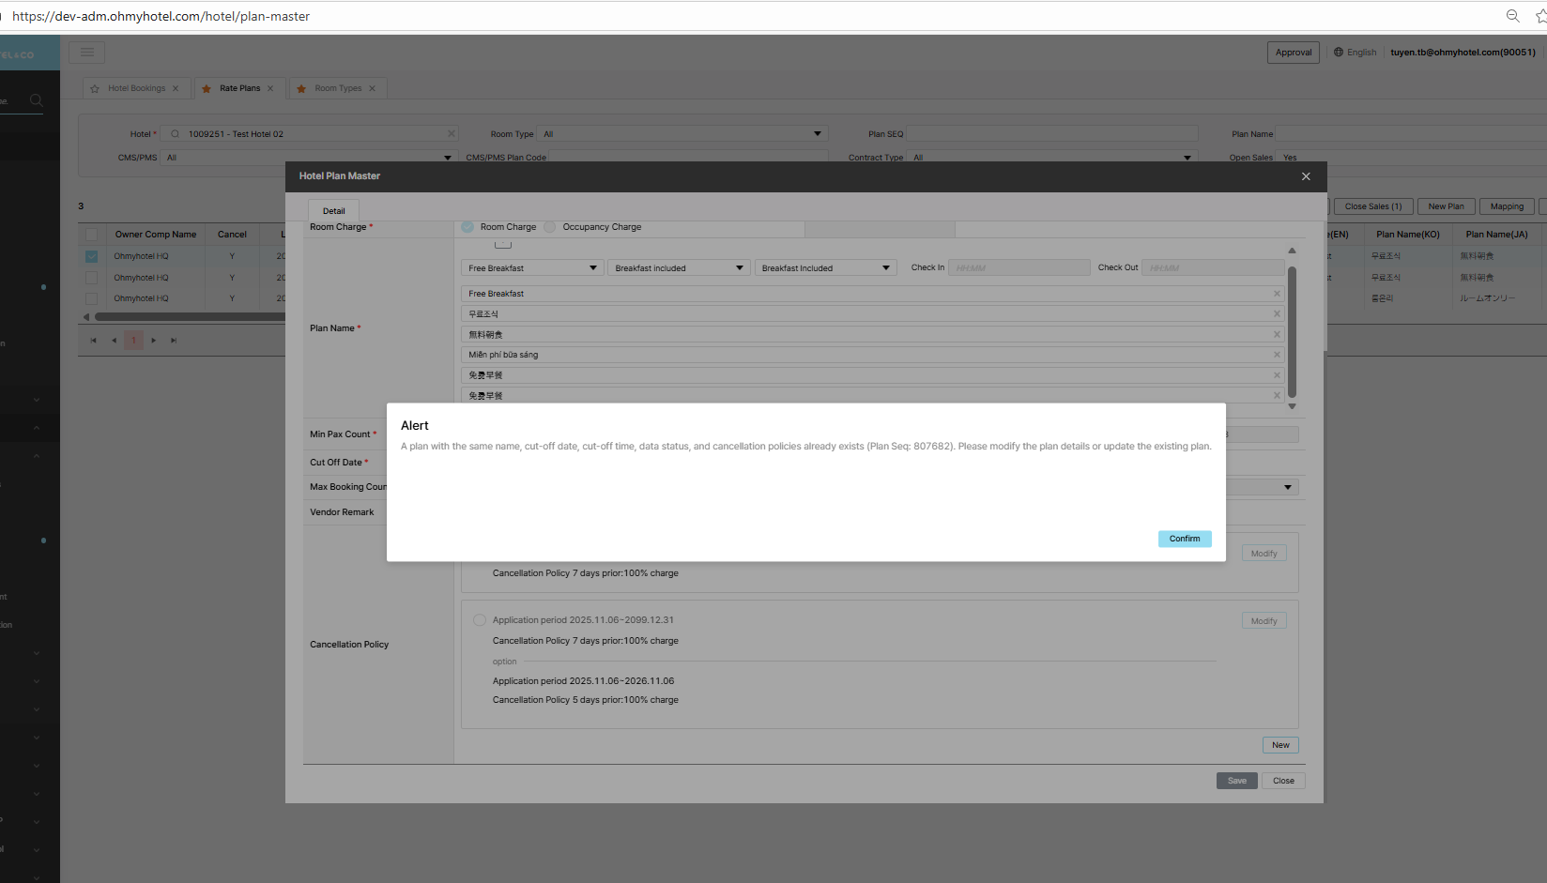Confirm the duplicate plan alert
The image size is (1547, 883).
(x=1184, y=539)
